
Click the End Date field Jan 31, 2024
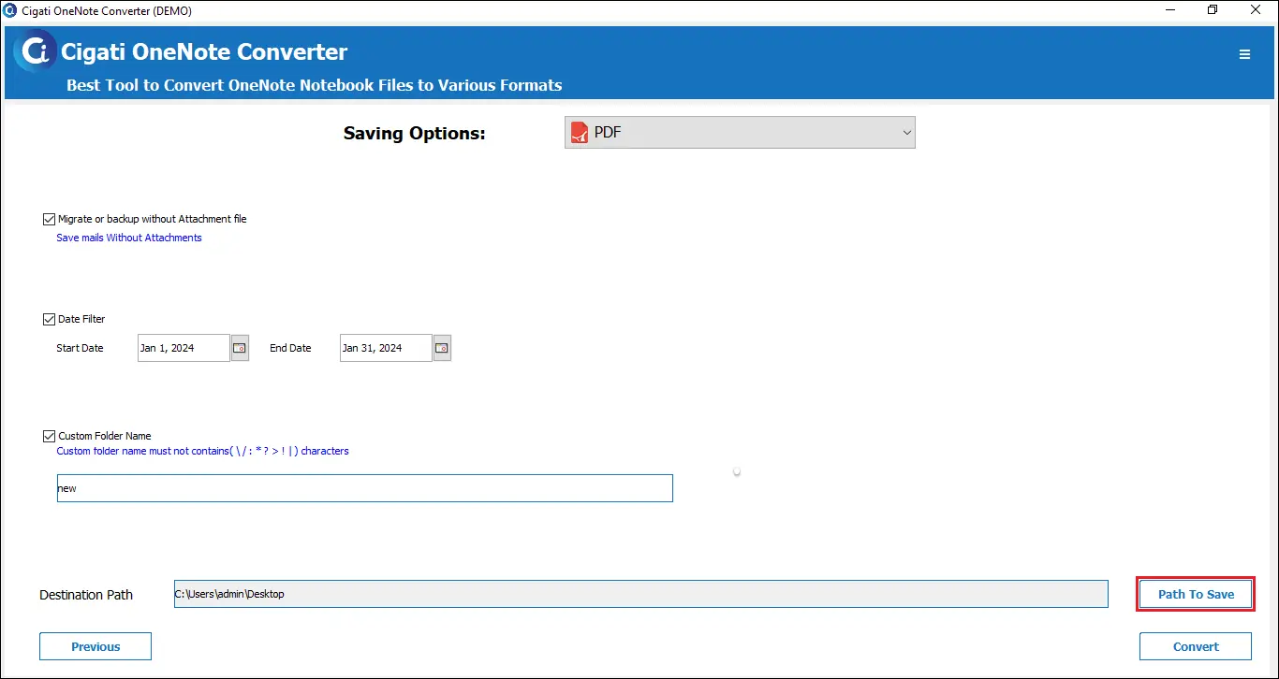point(386,348)
